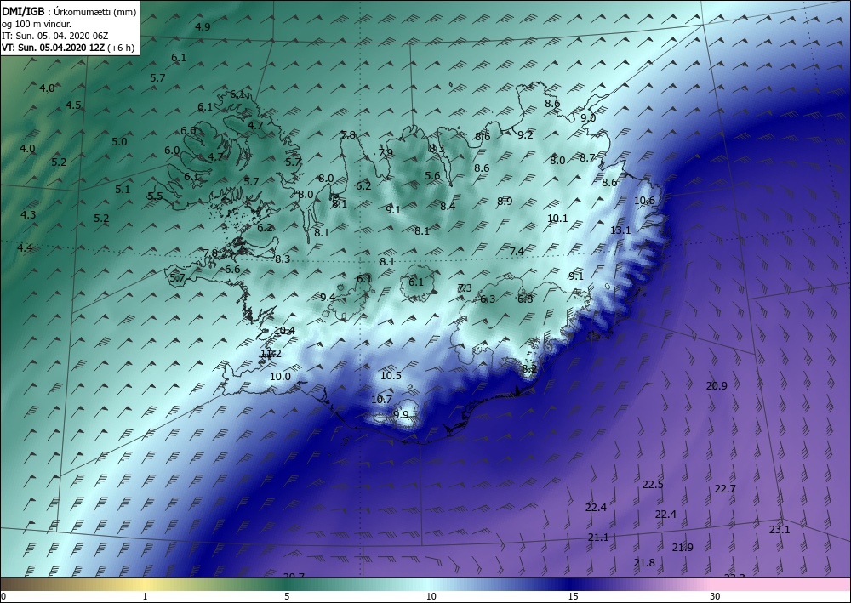
Task: Click the 8.2 value on the map
Action: point(529,369)
